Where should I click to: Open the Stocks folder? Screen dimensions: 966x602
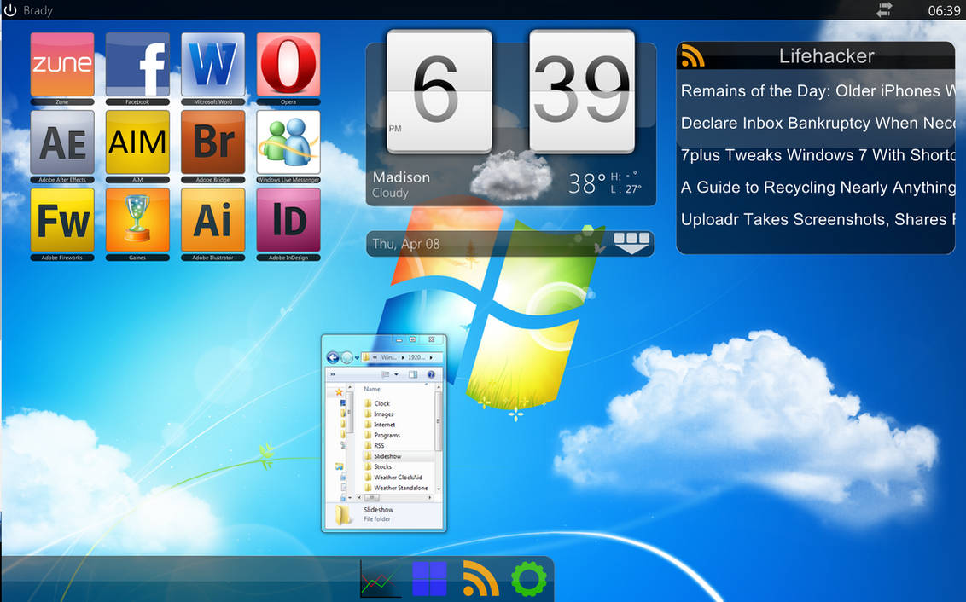click(378, 466)
